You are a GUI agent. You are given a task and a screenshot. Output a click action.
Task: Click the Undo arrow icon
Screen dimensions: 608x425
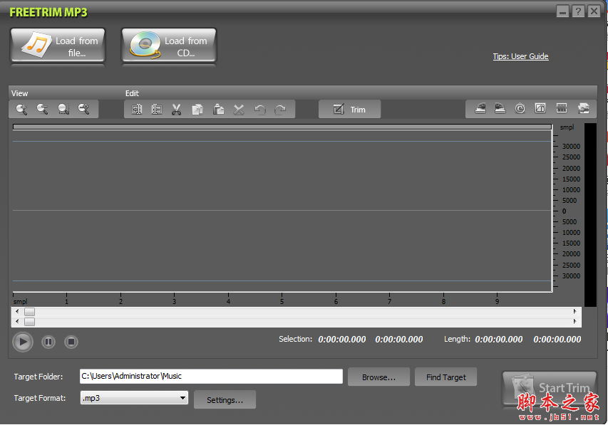coord(259,109)
